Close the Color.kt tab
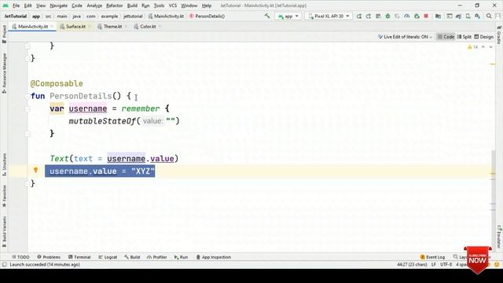 point(160,27)
